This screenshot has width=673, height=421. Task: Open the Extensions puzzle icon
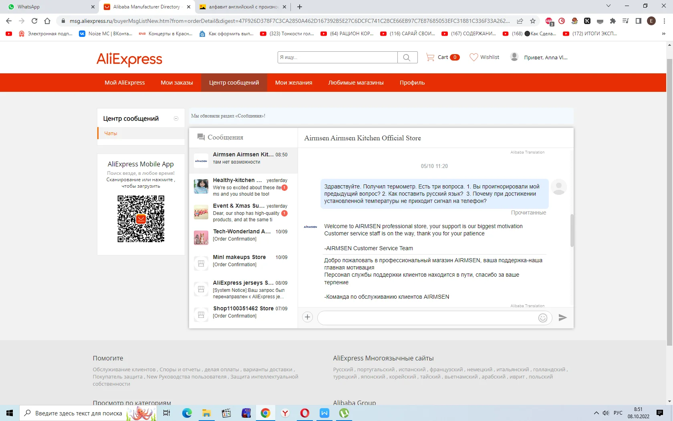(613, 21)
